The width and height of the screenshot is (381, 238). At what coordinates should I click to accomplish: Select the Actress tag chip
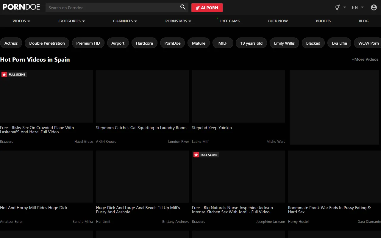[11, 43]
